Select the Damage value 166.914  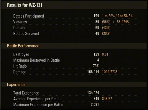pyautogui.click(x=93, y=72)
